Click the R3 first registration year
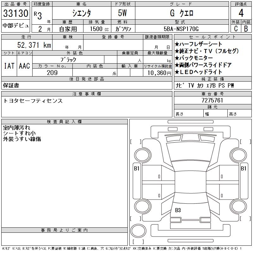 point(38,15)
